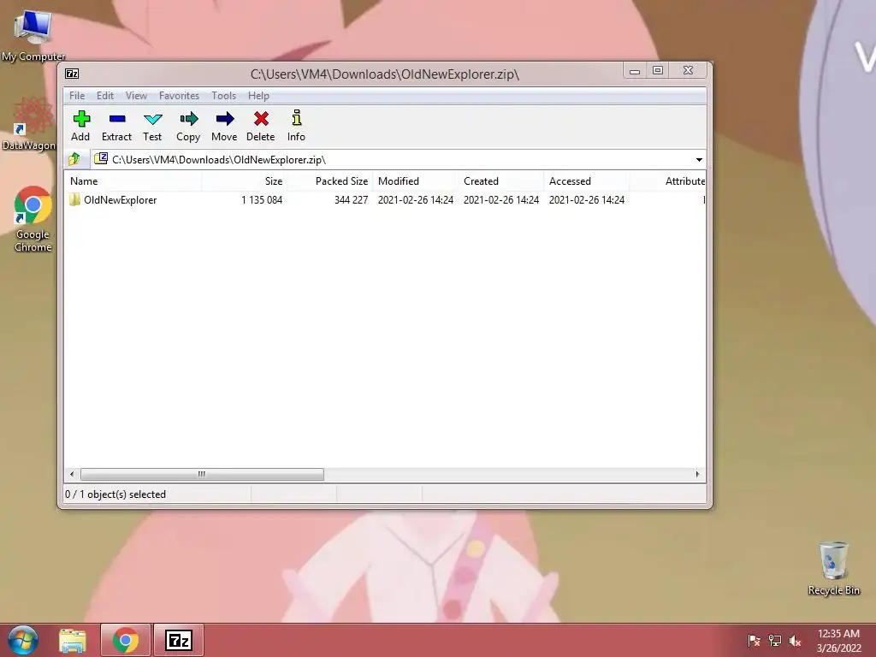Screen dimensions: 876x657
Task: Open Action Center flag tray icon
Action: [754, 640]
